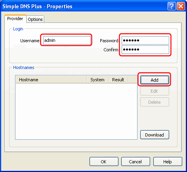Screen dimensions: 187x172
Task: Click the empty hostnames list area
Action: [x=76, y=111]
